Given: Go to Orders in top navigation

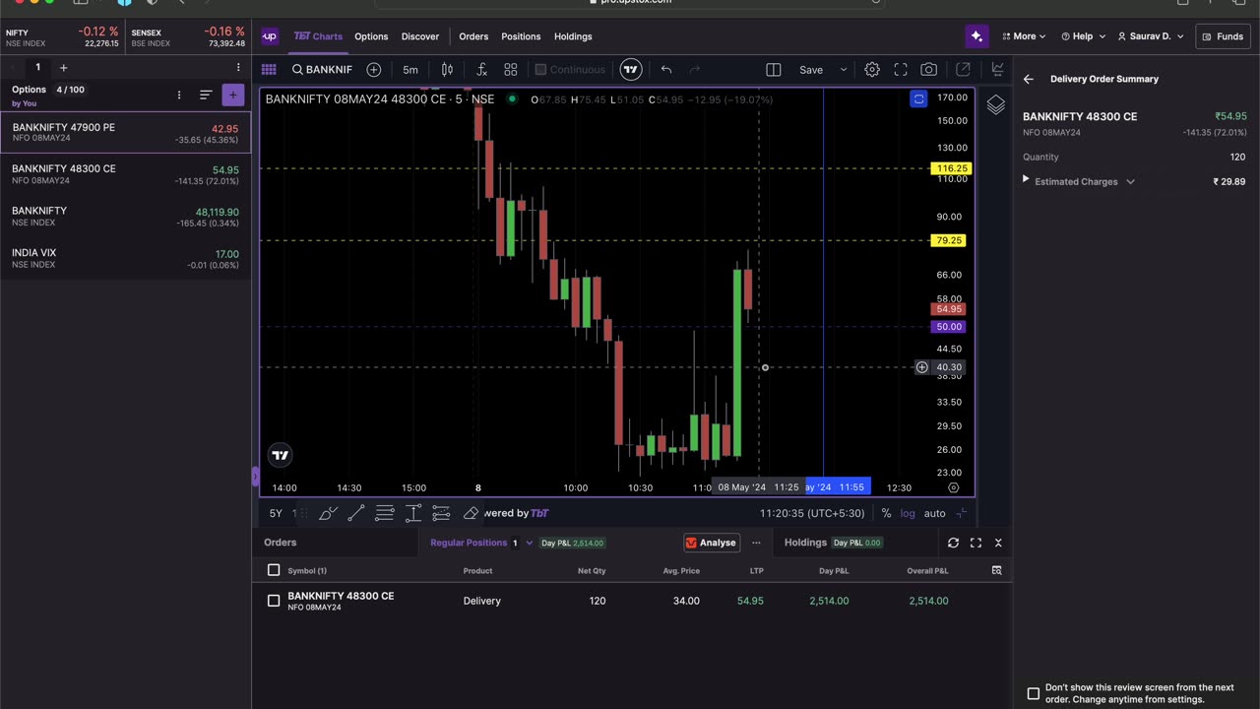Looking at the screenshot, I should 473,36.
